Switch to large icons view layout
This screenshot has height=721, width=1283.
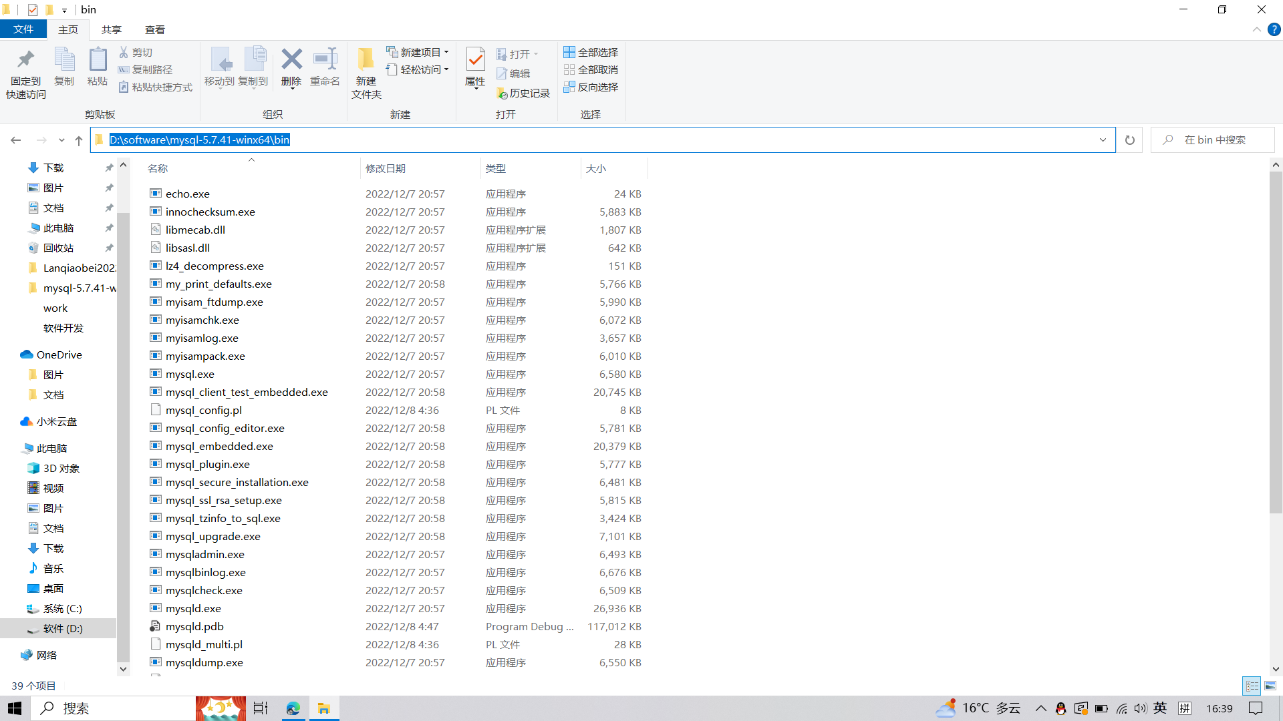1270,686
